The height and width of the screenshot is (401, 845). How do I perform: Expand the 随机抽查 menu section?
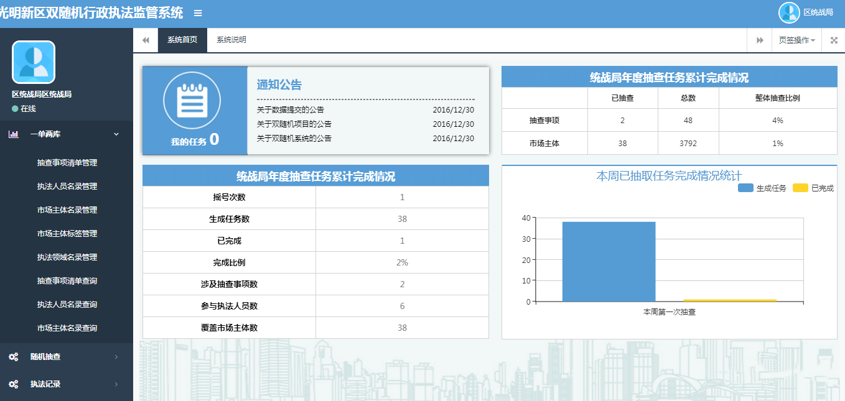pos(62,357)
